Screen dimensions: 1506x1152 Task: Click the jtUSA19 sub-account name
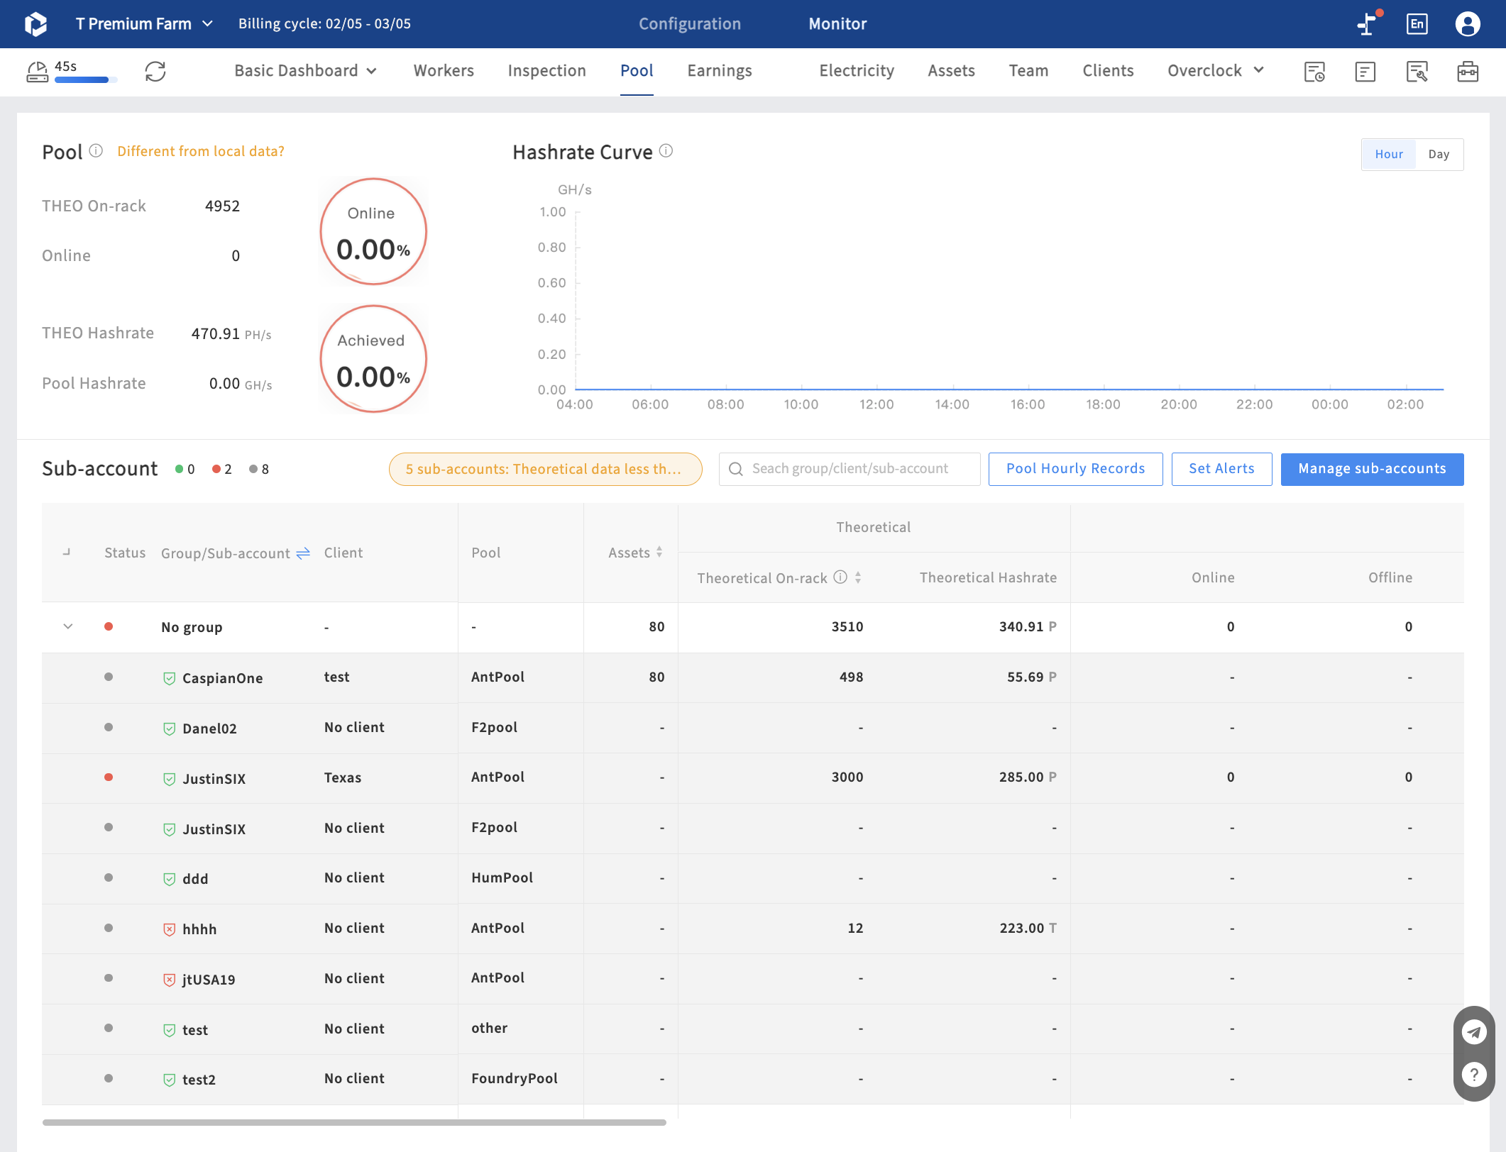click(x=209, y=980)
